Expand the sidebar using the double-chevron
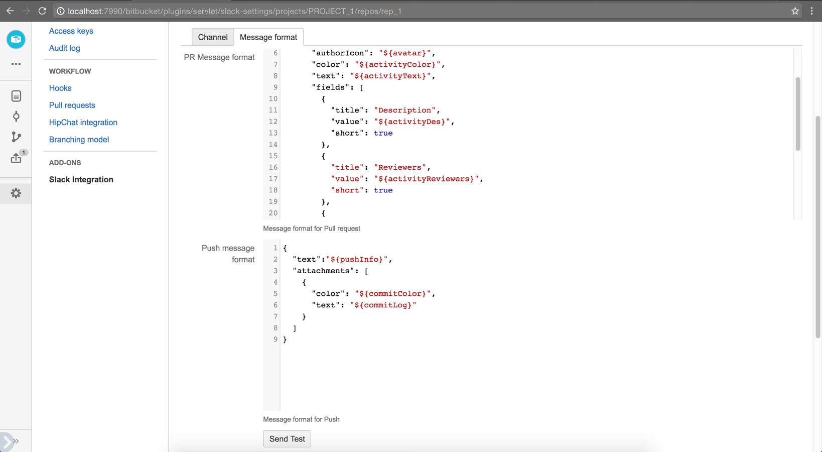The height and width of the screenshot is (452, 822). (x=16, y=441)
